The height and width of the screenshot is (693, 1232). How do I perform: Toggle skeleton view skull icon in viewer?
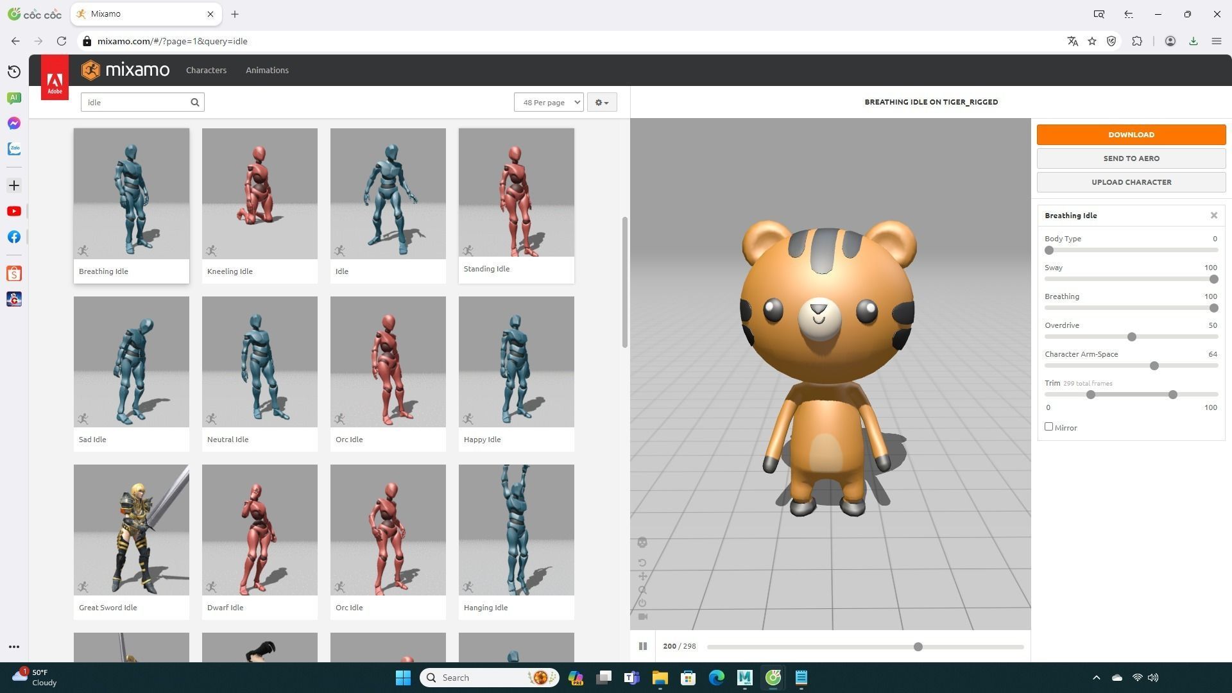click(642, 543)
